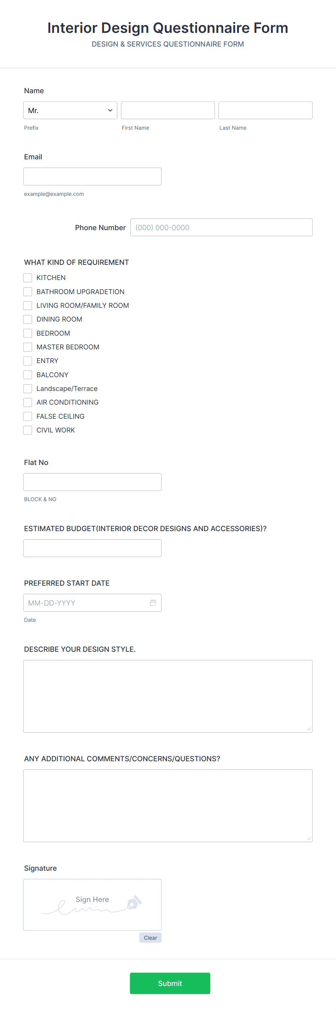Image resolution: width=336 pixels, height=1012 pixels.
Task: Select the MASTER BEDROOM checkbox
Action: tap(27, 347)
